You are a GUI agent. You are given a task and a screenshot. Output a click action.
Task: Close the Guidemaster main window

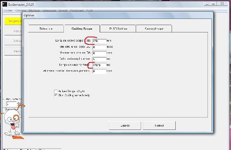pos(222,4)
